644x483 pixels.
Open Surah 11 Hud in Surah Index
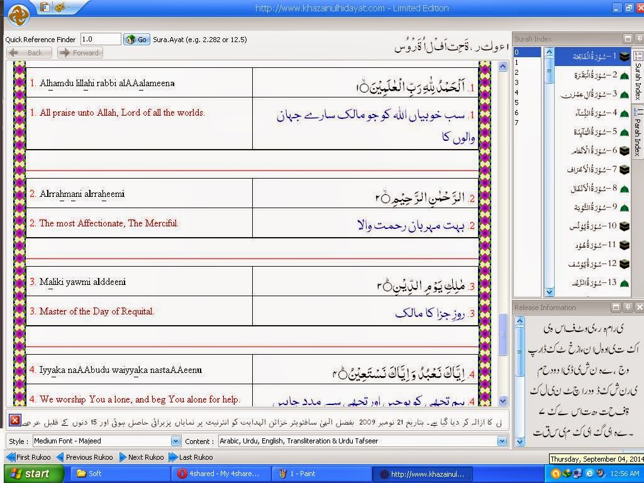click(x=593, y=245)
